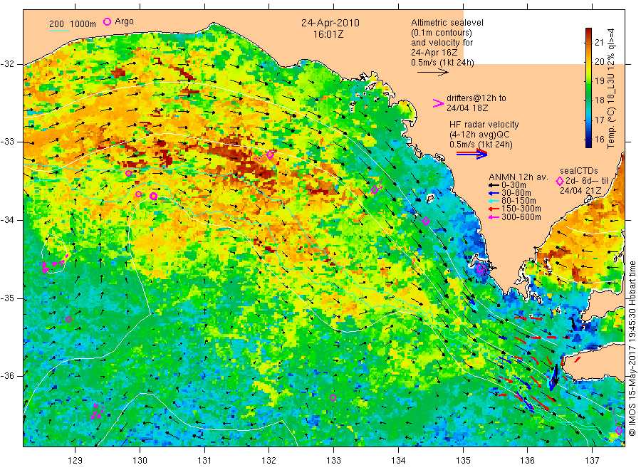Select the cyan 80-150m ANMN arrow
Screen dimensions: 641x470
pyautogui.click(x=493, y=201)
